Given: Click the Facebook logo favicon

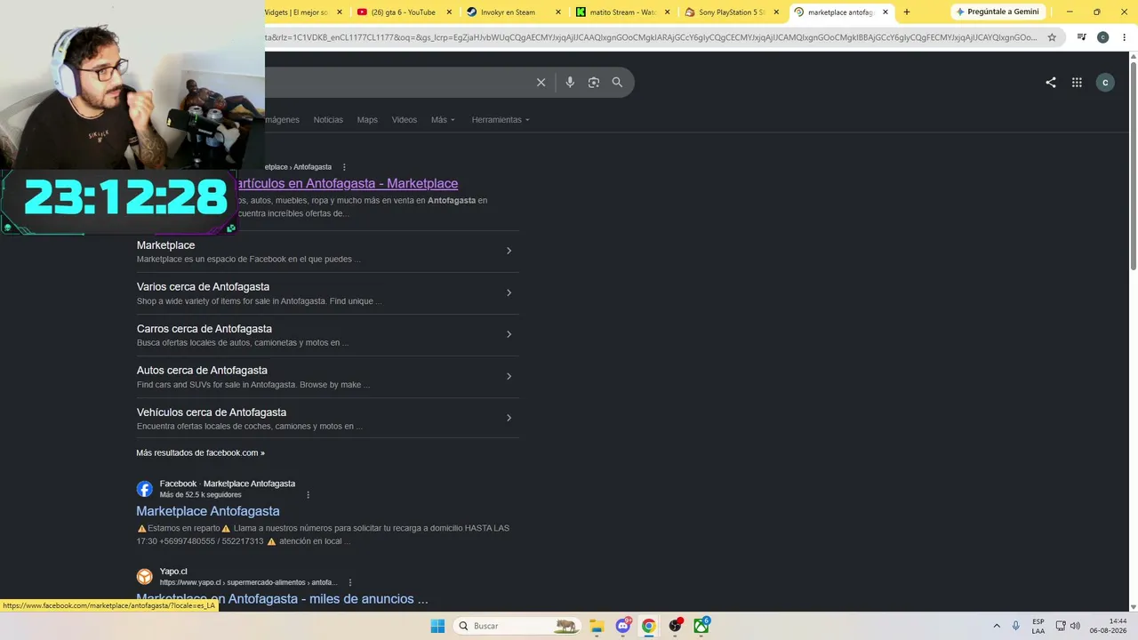Looking at the screenshot, I should [x=145, y=489].
